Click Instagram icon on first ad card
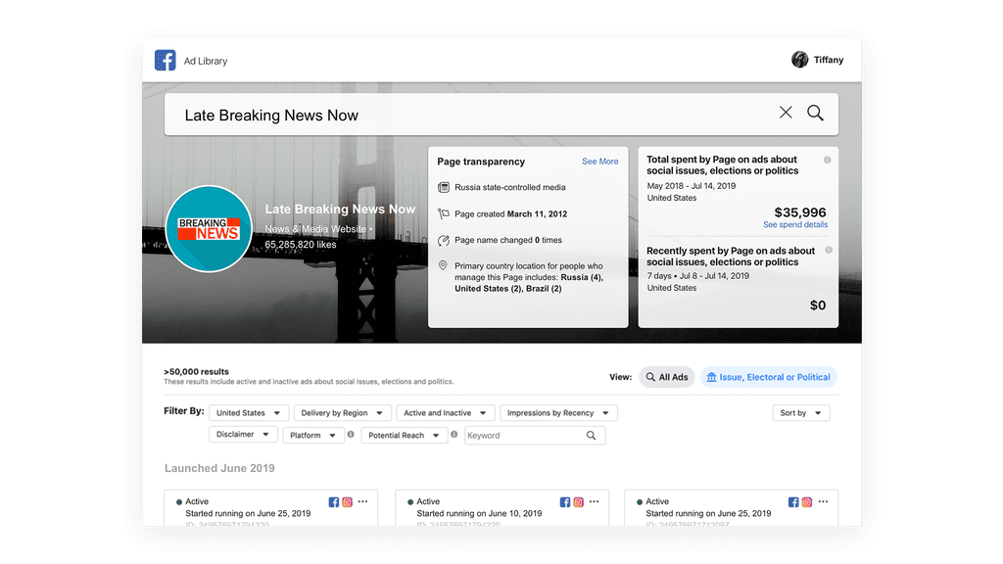This screenshot has height=564, width=1003. pos(347,501)
